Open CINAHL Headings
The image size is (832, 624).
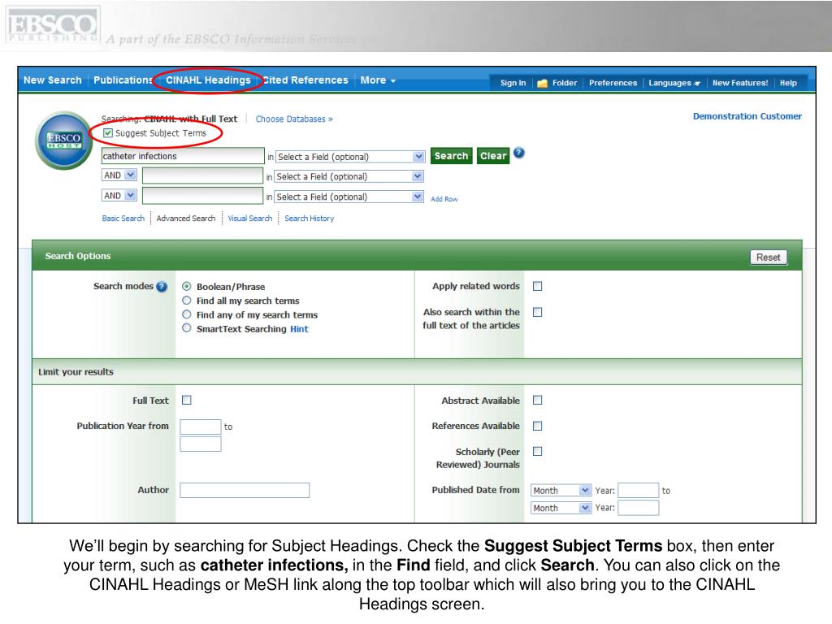pyautogui.click(x=208, y=80)
